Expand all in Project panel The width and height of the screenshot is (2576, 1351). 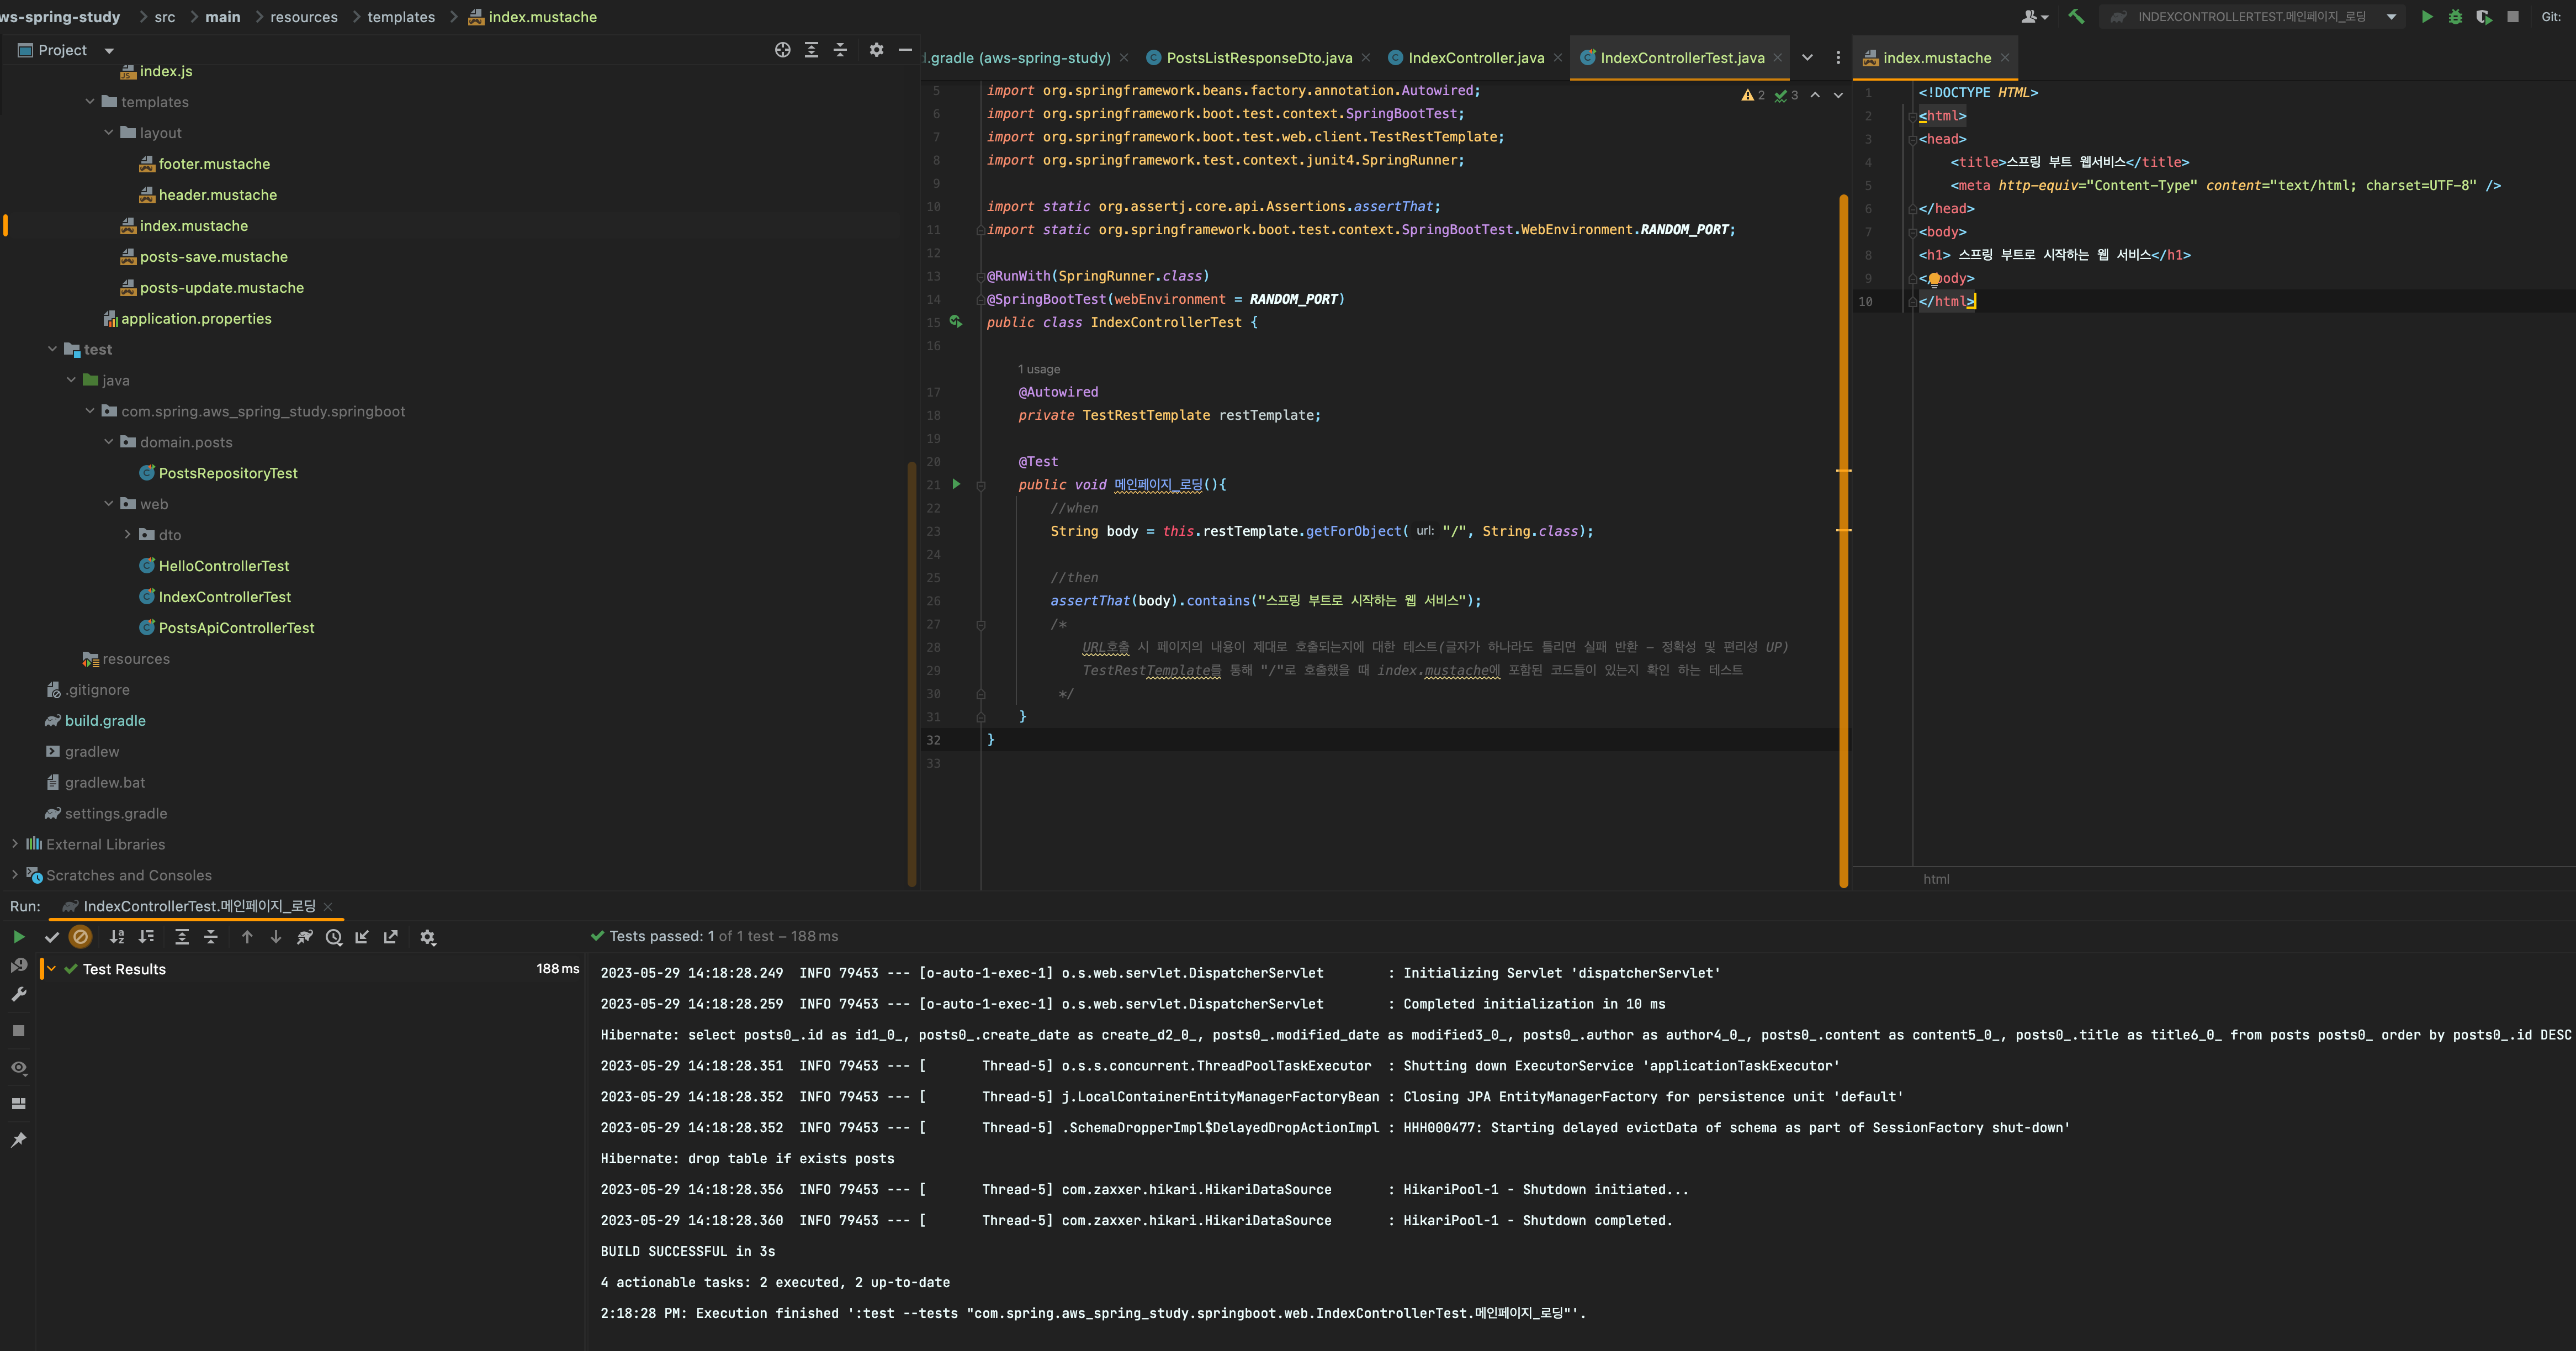(812, 50)
